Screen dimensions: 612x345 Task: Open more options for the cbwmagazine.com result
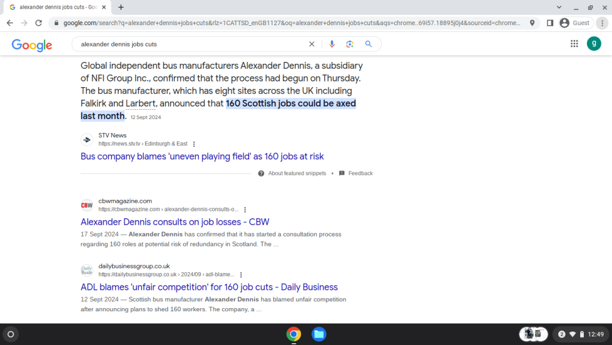245,210
